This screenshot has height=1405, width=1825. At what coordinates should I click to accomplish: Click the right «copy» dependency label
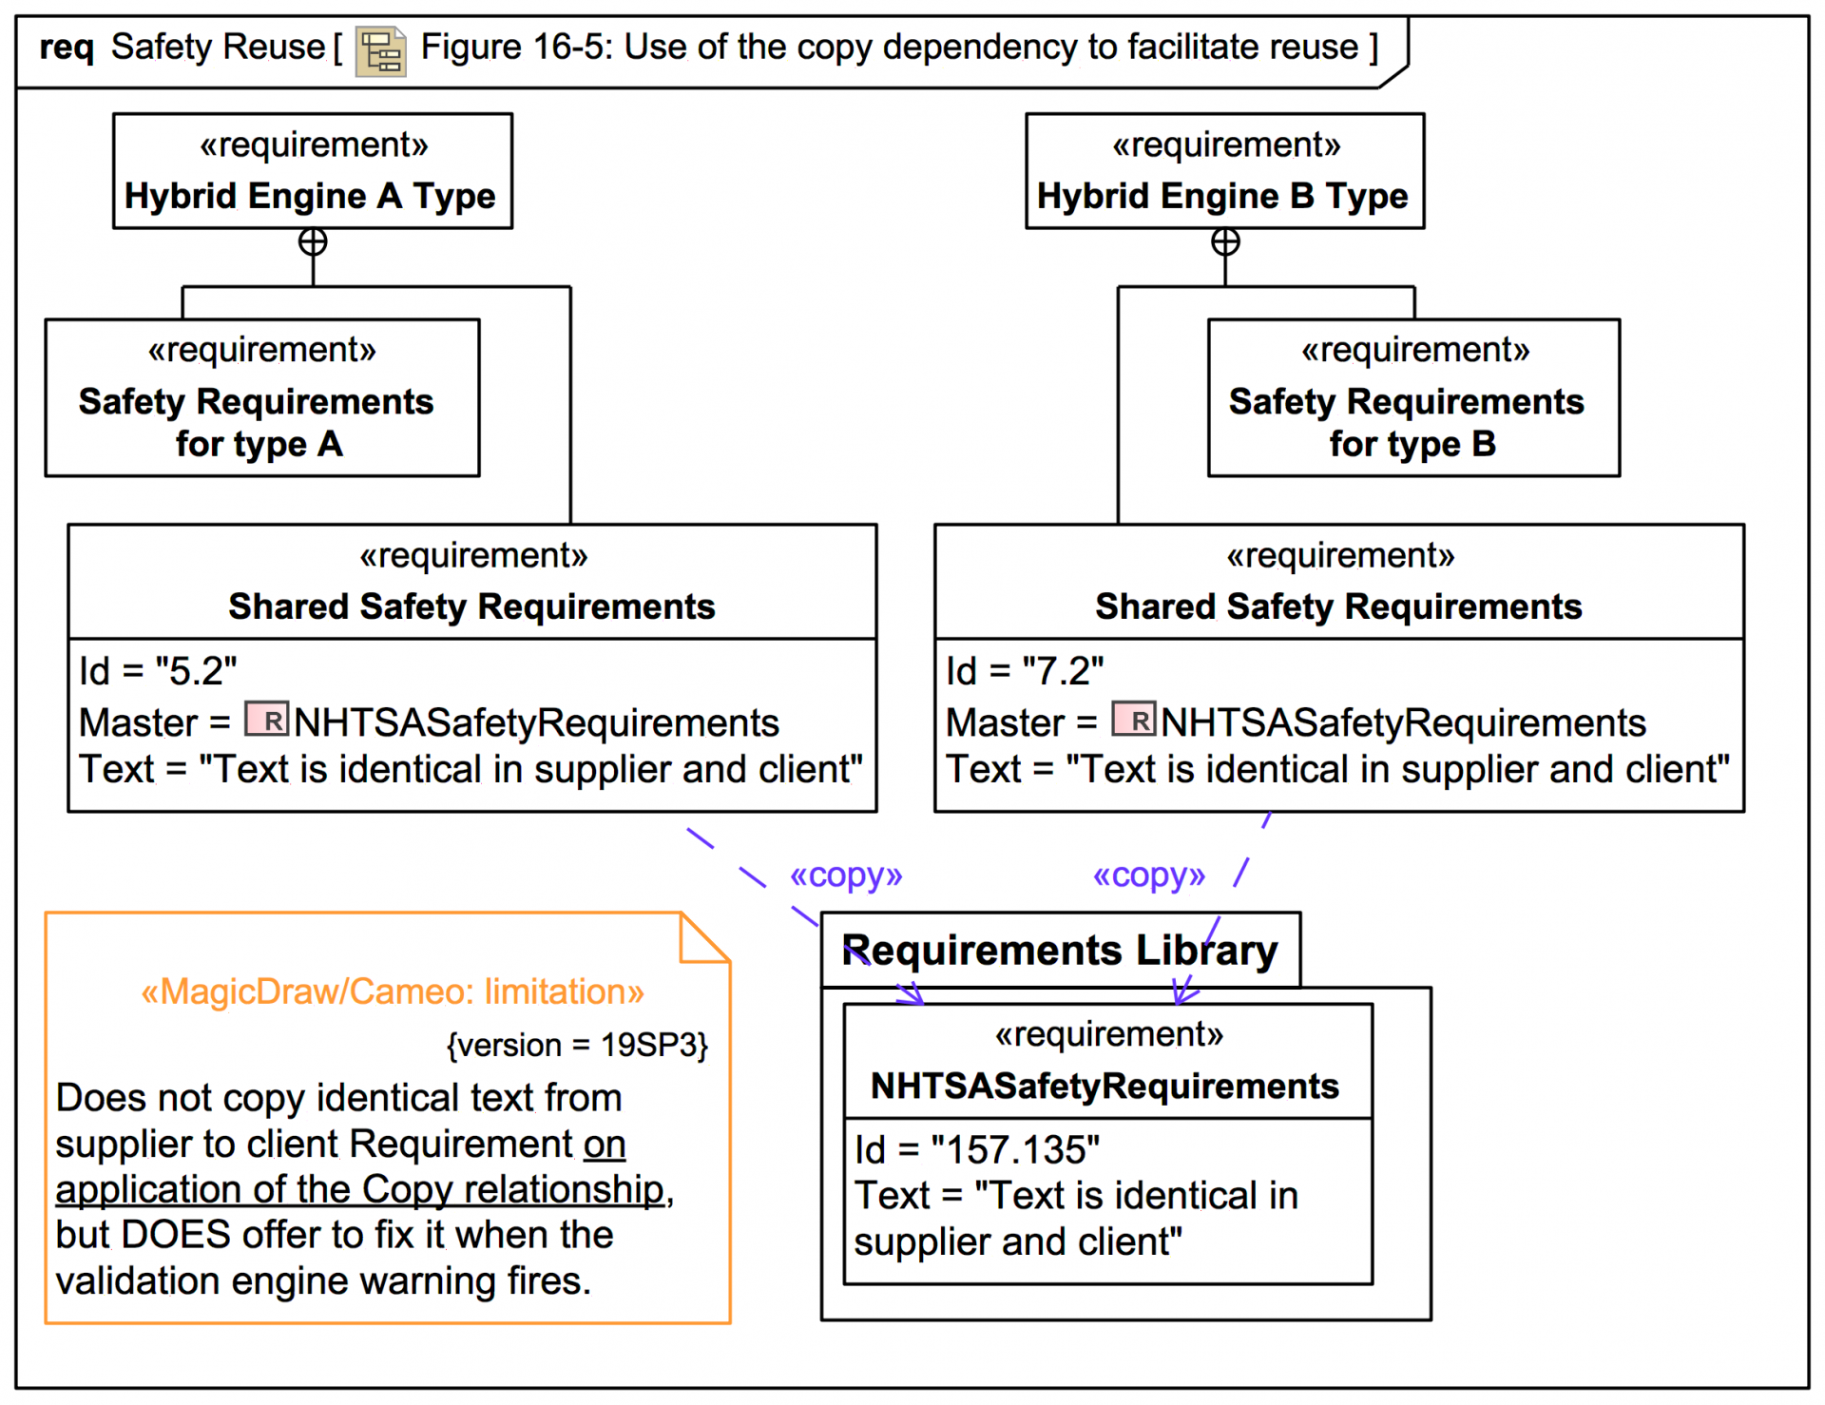click(x=1148, y=876)
